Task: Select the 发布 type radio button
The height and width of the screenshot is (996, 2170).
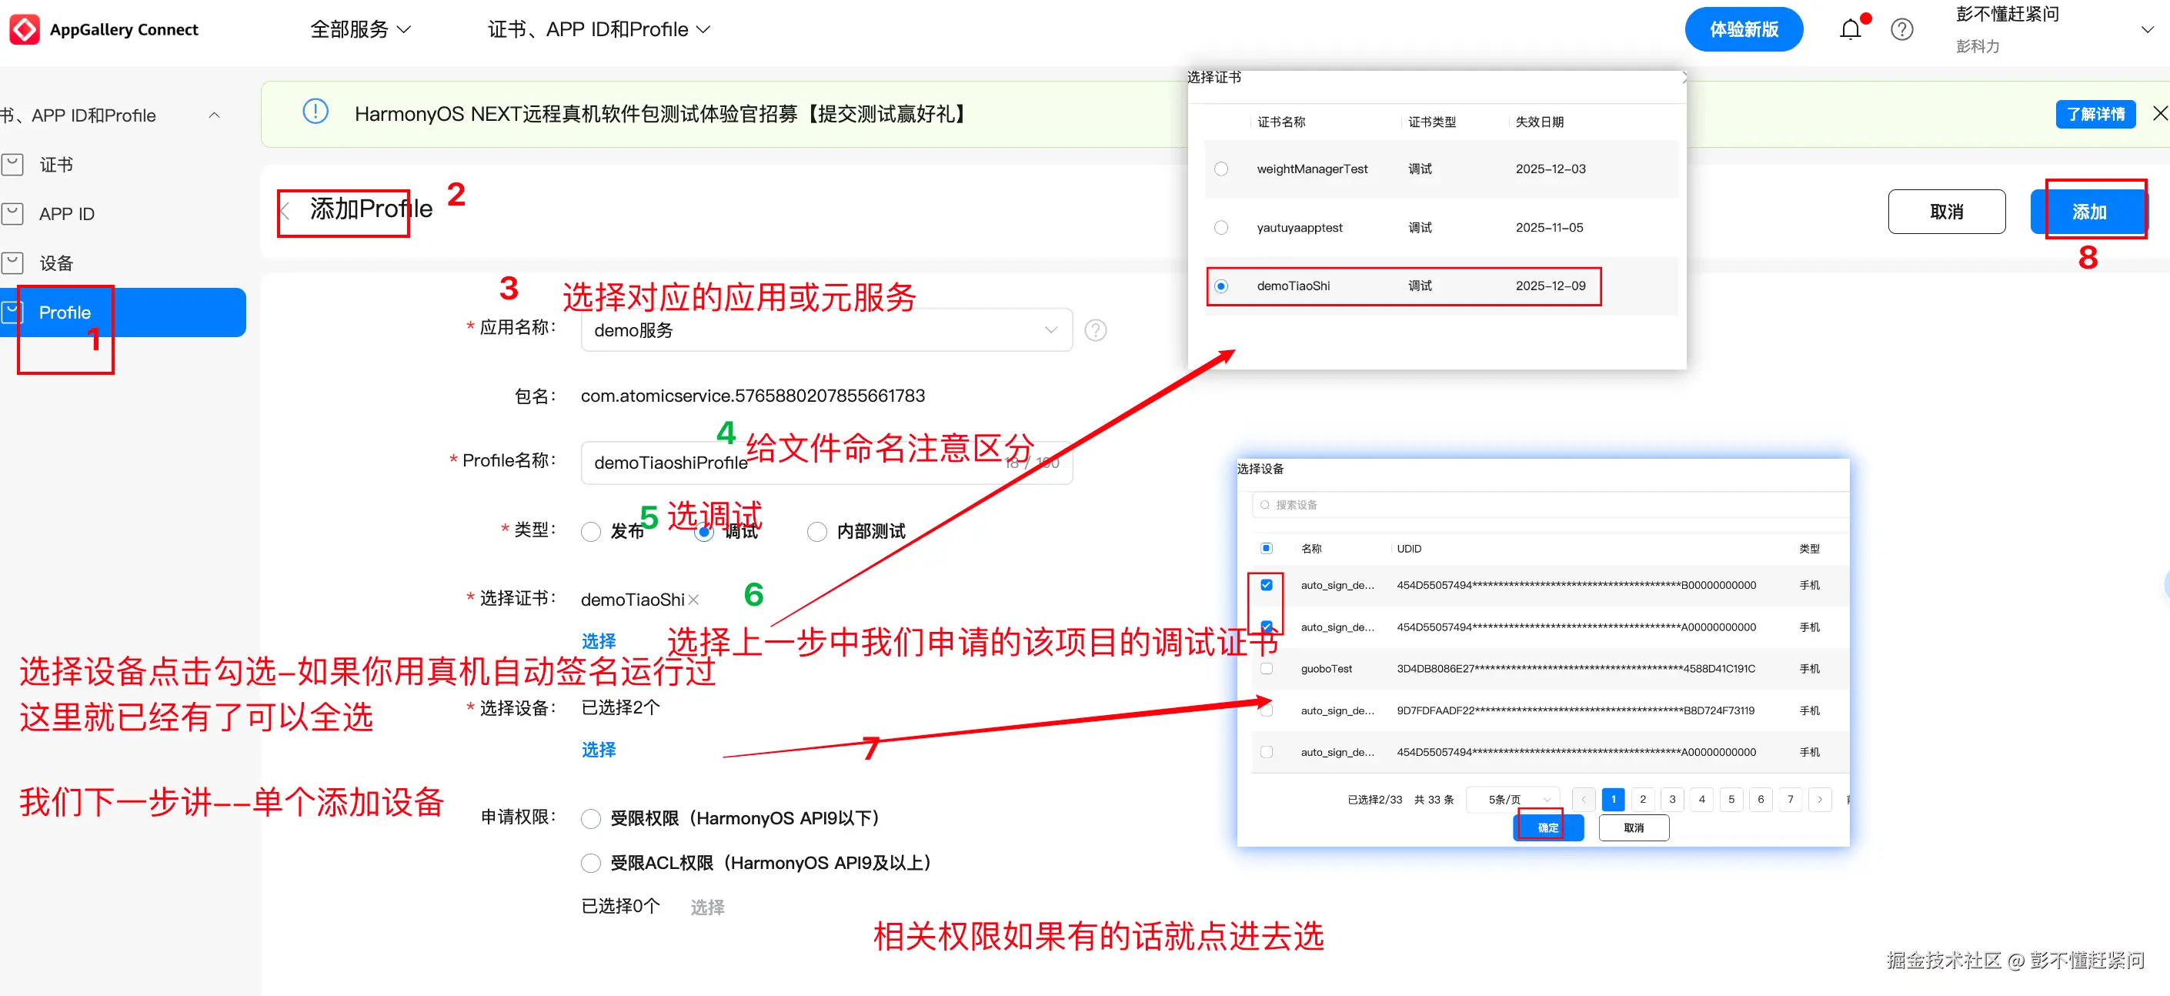Action: (x=589, y=531)
